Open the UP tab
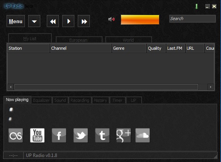 [x=134, y=100]
